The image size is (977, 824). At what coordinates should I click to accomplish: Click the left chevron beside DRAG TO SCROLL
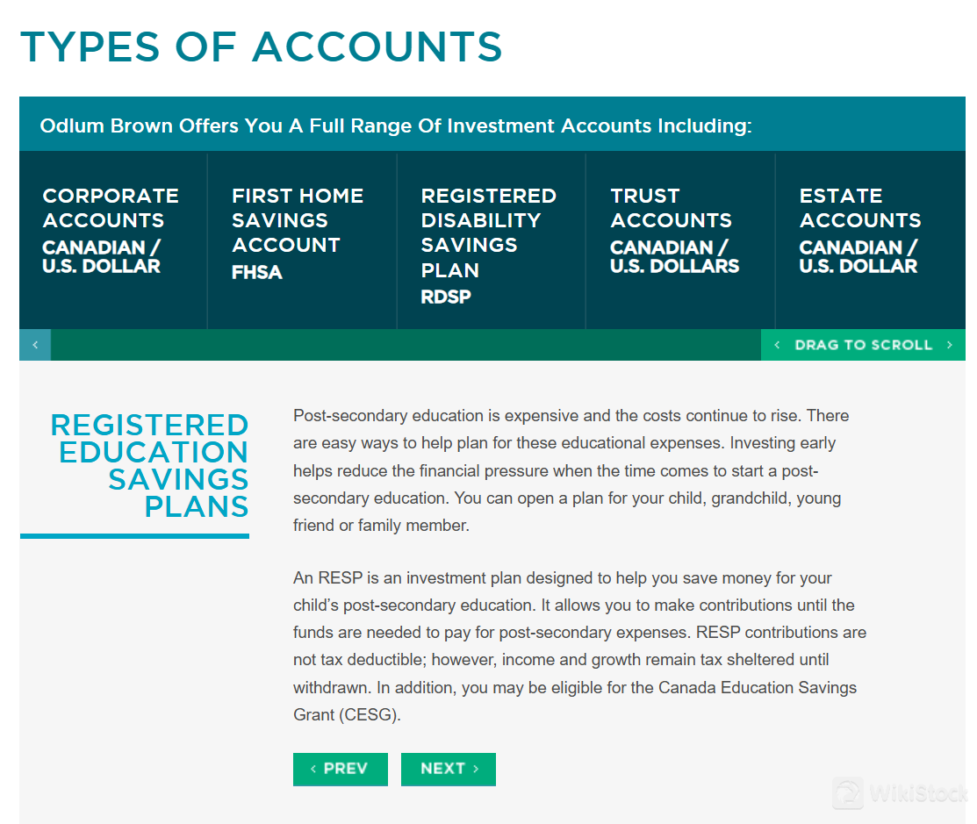776,345
